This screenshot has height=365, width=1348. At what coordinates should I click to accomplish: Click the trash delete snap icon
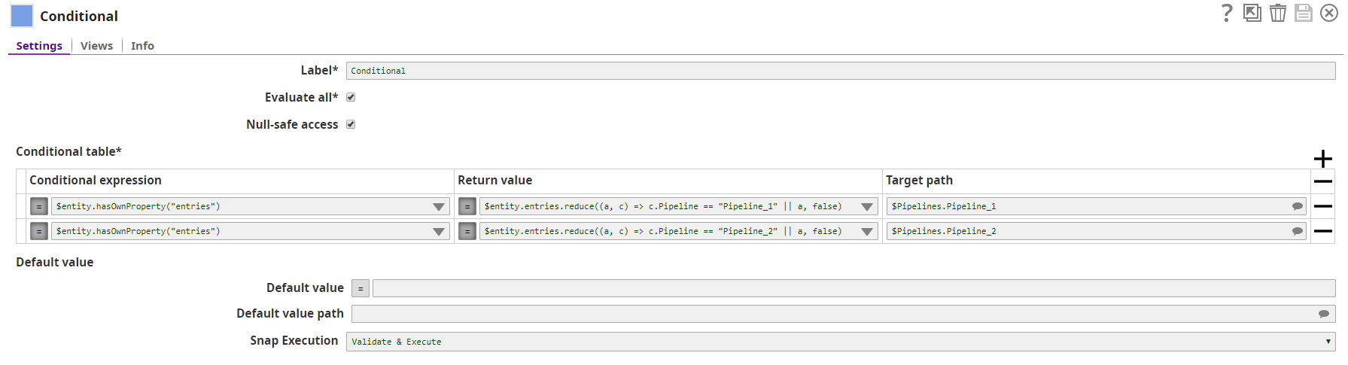[1277, 13]
